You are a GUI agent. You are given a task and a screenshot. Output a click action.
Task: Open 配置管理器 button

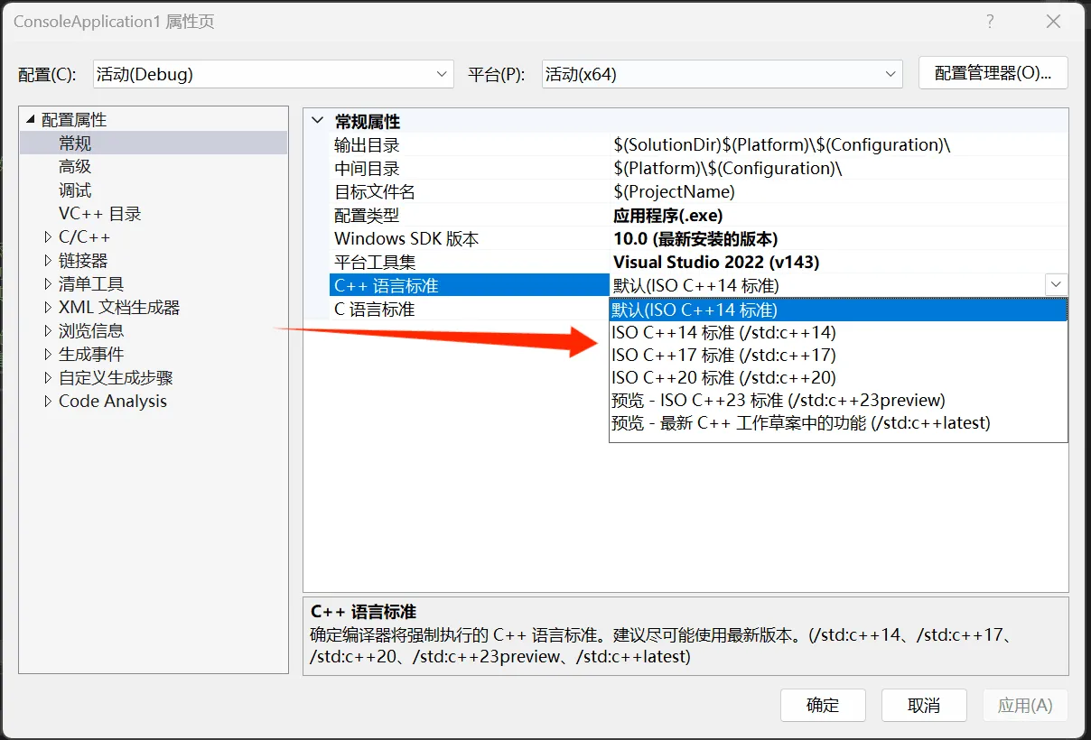pos(993,73)
